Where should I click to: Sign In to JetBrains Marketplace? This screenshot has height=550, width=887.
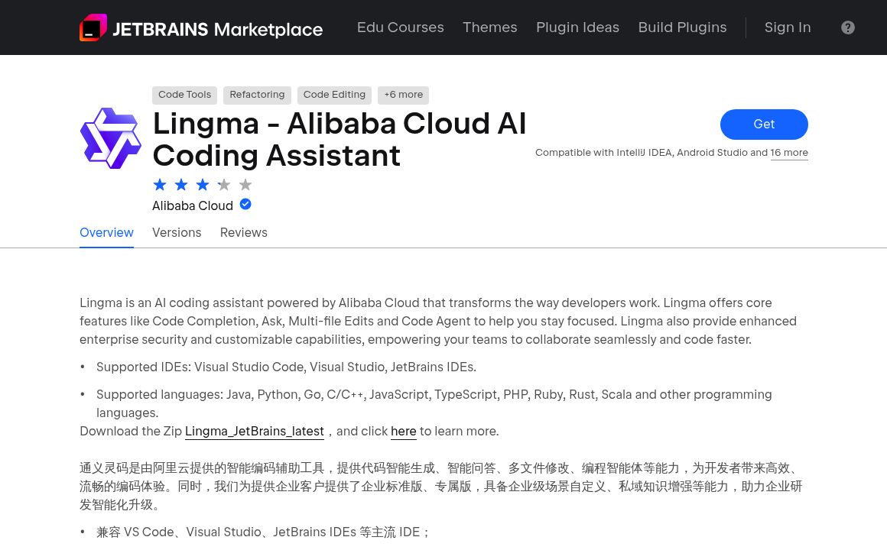[788, 27]
